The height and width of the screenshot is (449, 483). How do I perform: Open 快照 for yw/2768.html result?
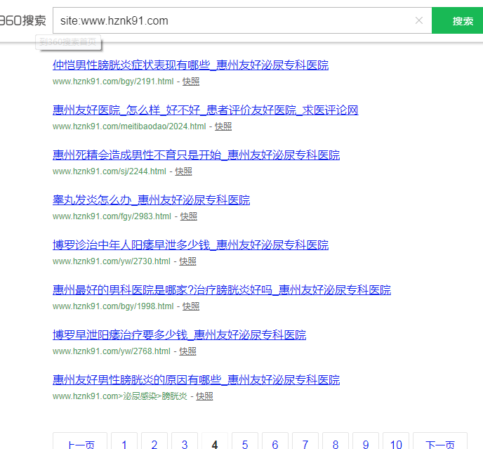click(187, 351)
